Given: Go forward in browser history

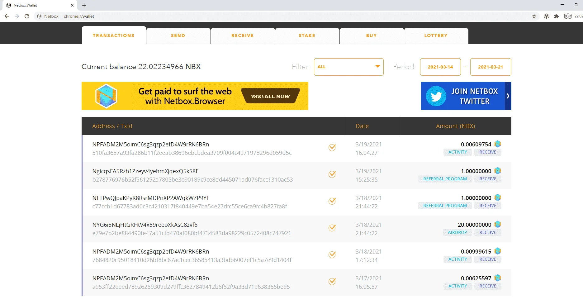Looking at the screenshot, I should (x=17, y=16).
